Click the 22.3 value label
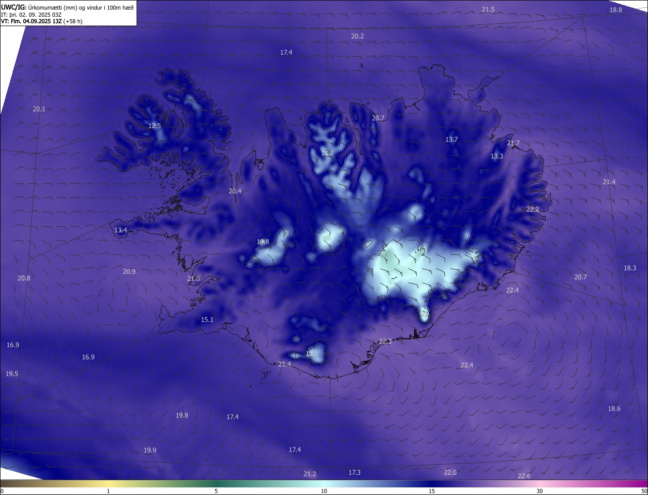648x495 pixels. pos(385,342)
